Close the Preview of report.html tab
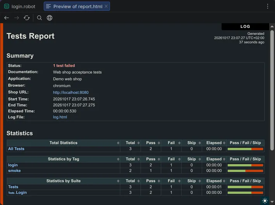 coord(106,6)
